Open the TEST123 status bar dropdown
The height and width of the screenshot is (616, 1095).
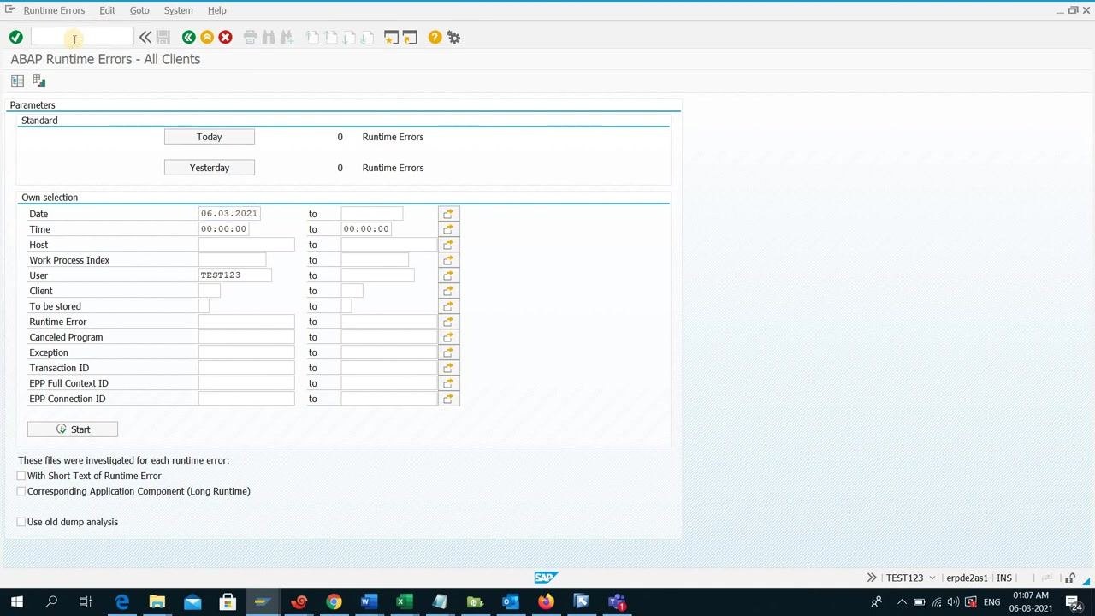point(932,577)
